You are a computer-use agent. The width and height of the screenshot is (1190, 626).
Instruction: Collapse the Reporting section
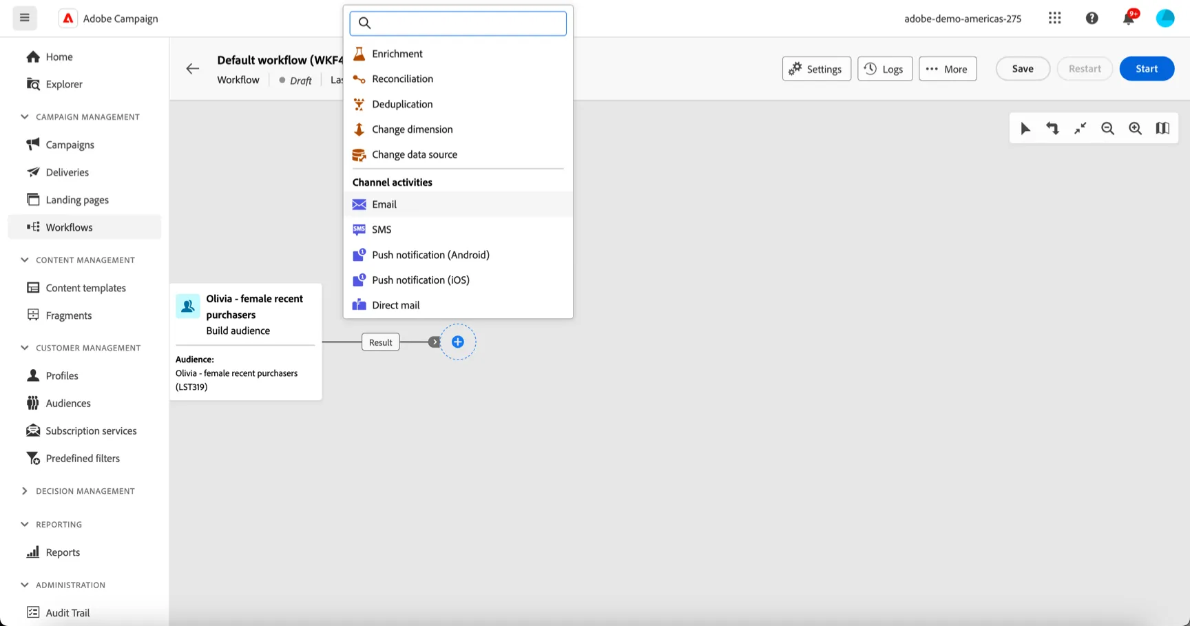tap(25, 524)
